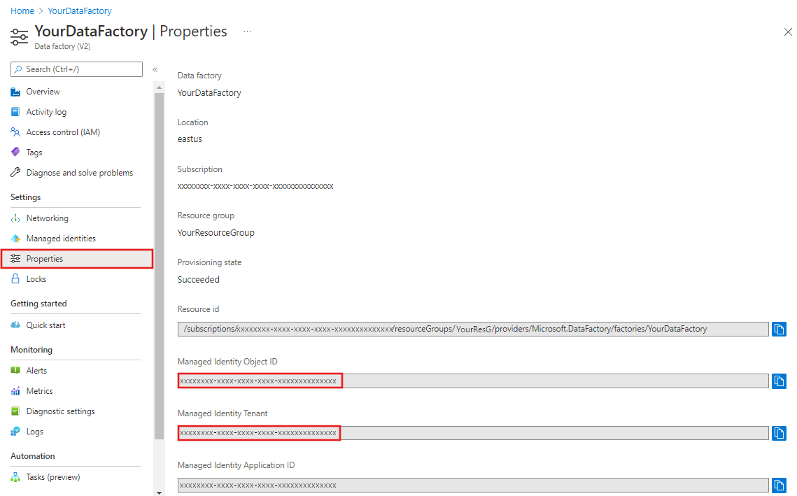Click the Networking icon
Image resolution: width=797 pixels, height=496 pixels.
tap(16, 218)
